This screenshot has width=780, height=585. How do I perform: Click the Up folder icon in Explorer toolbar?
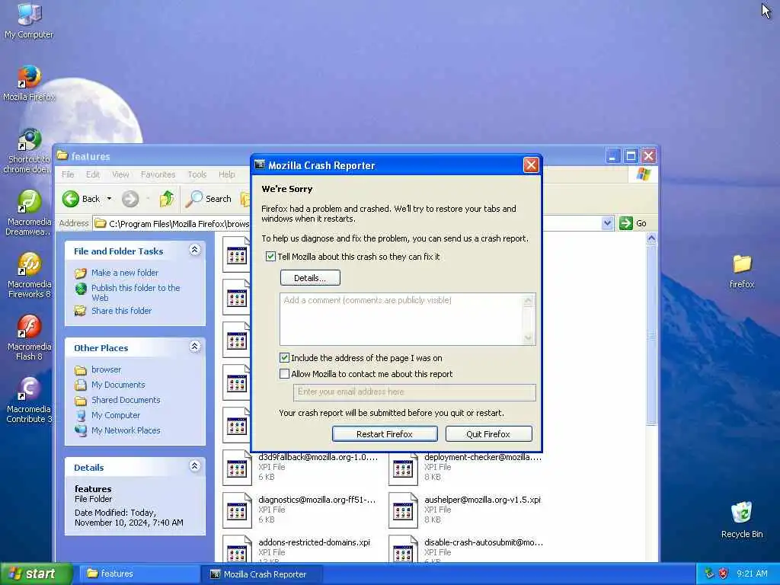(x=167, y=199)
